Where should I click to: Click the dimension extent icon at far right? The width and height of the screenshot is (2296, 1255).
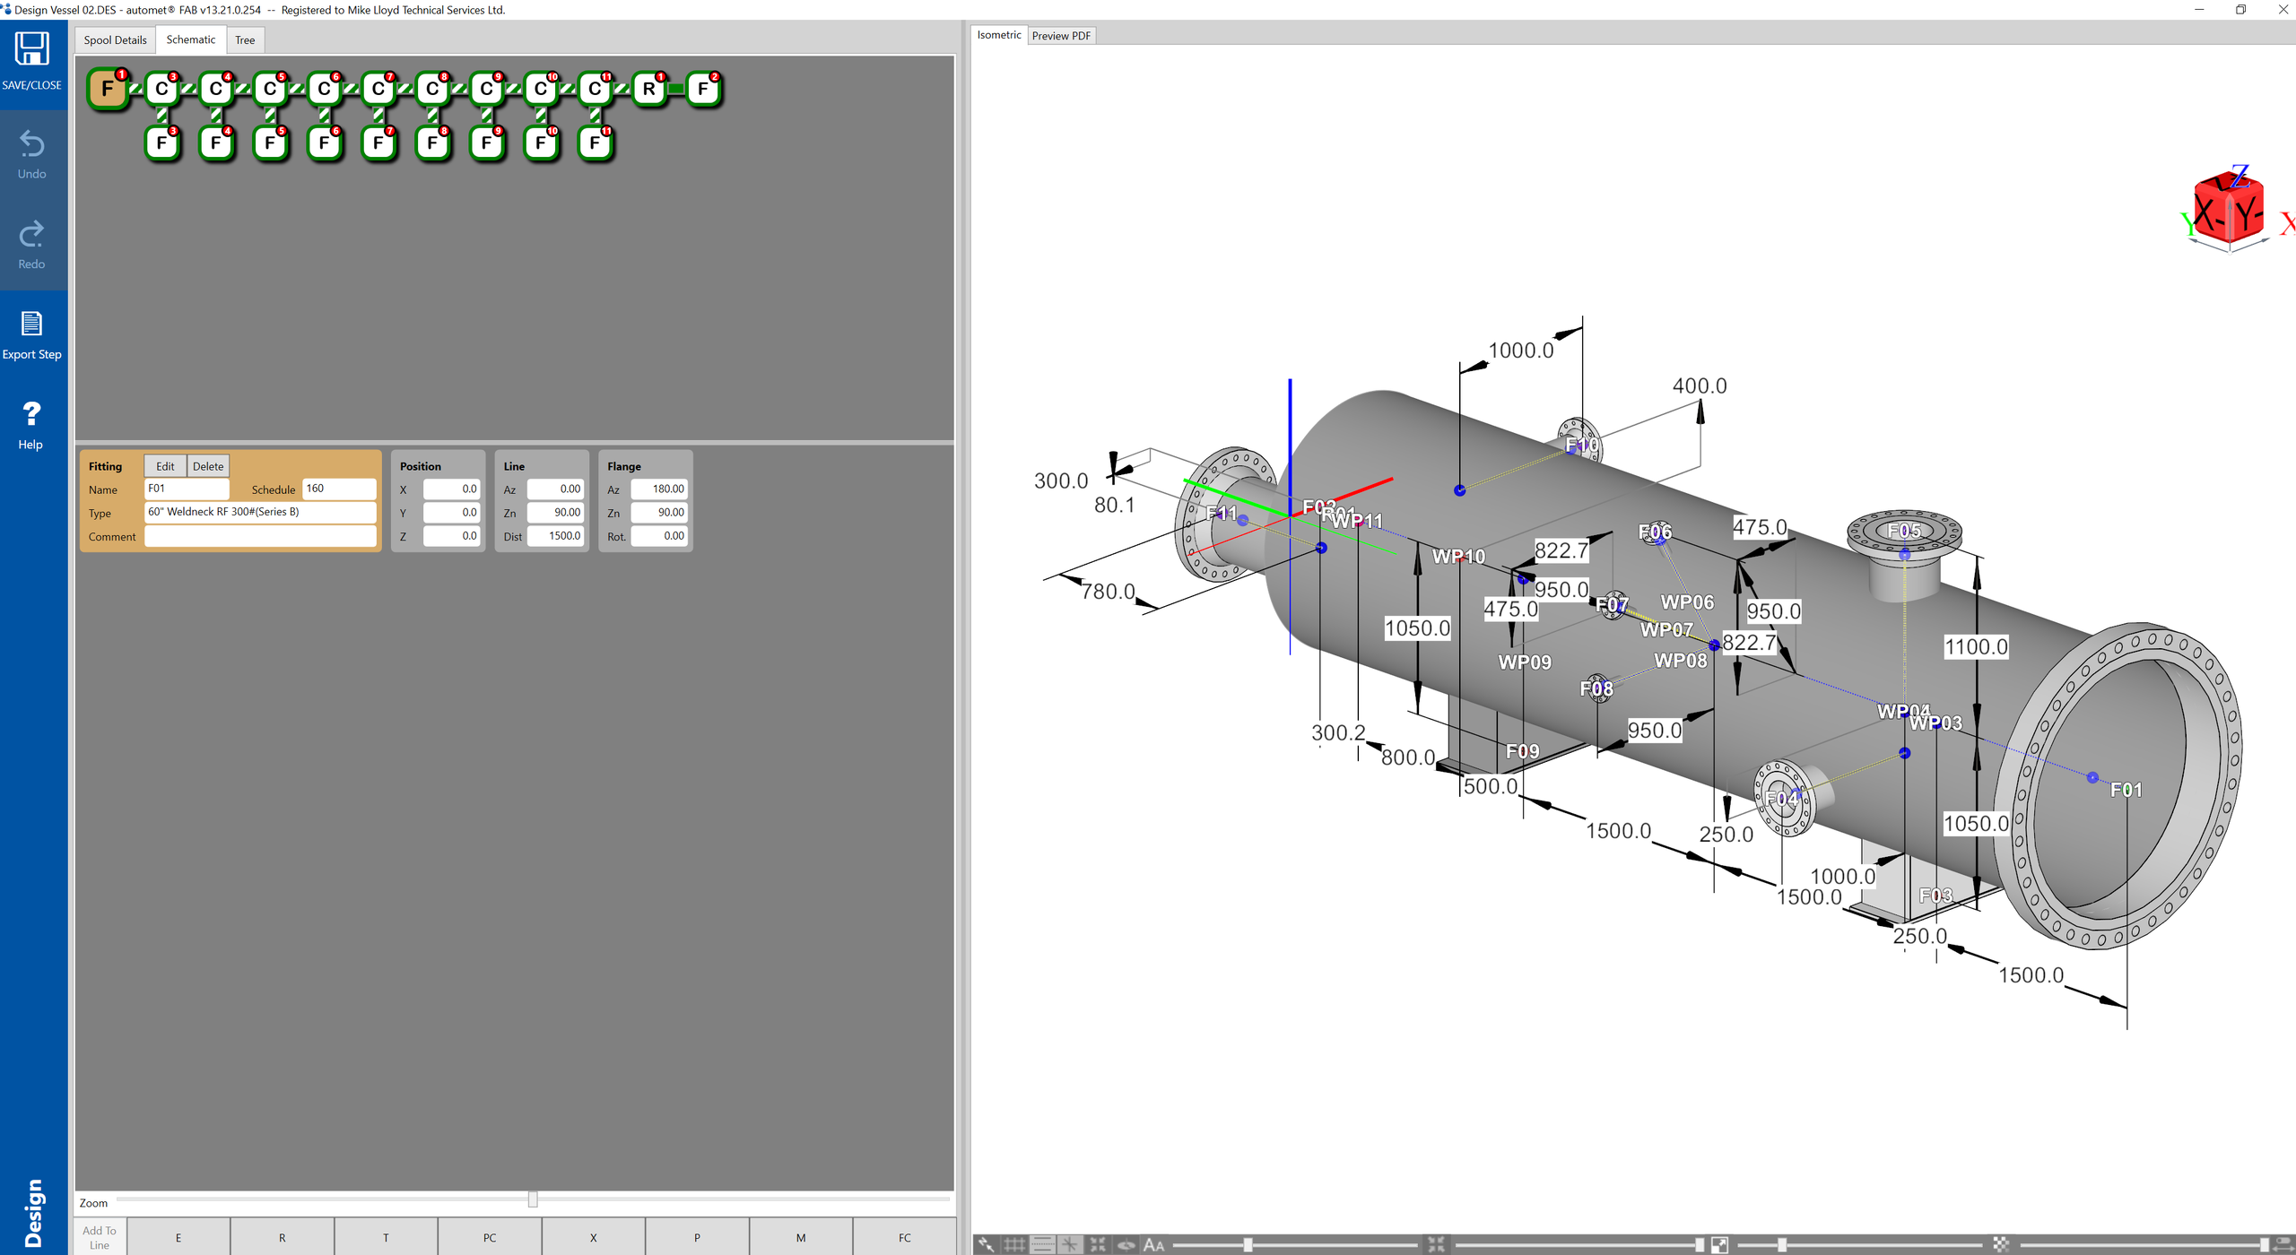(2283, 1244)
